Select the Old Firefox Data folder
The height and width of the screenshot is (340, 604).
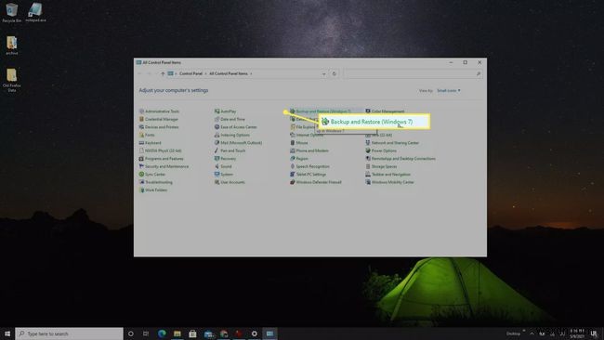click(12, 80)
